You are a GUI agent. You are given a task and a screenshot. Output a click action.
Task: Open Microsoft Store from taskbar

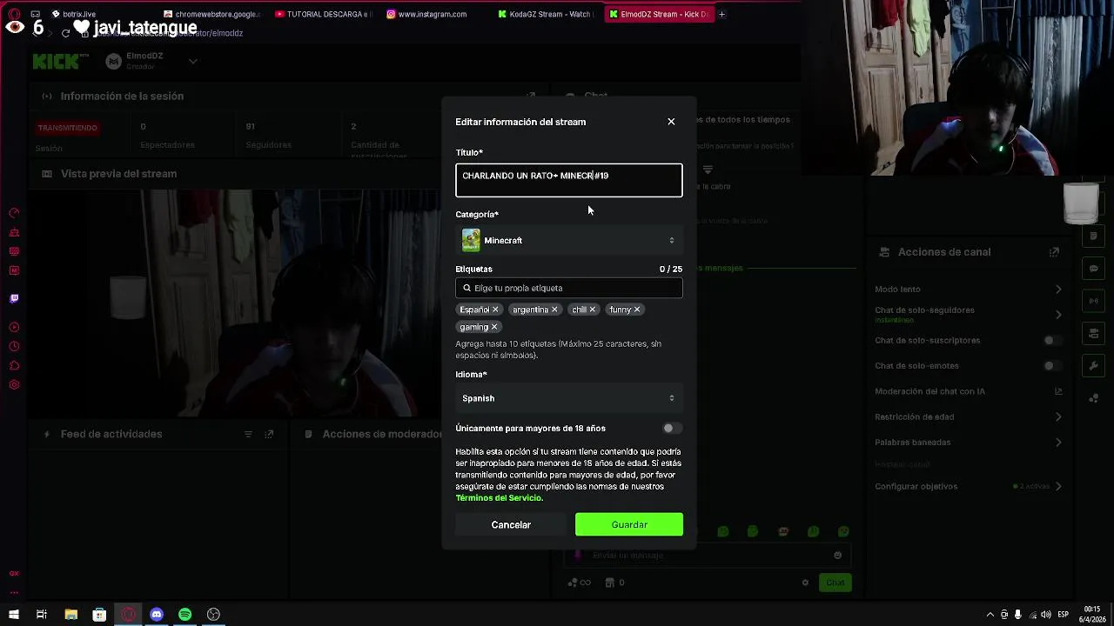pos(99,615)
